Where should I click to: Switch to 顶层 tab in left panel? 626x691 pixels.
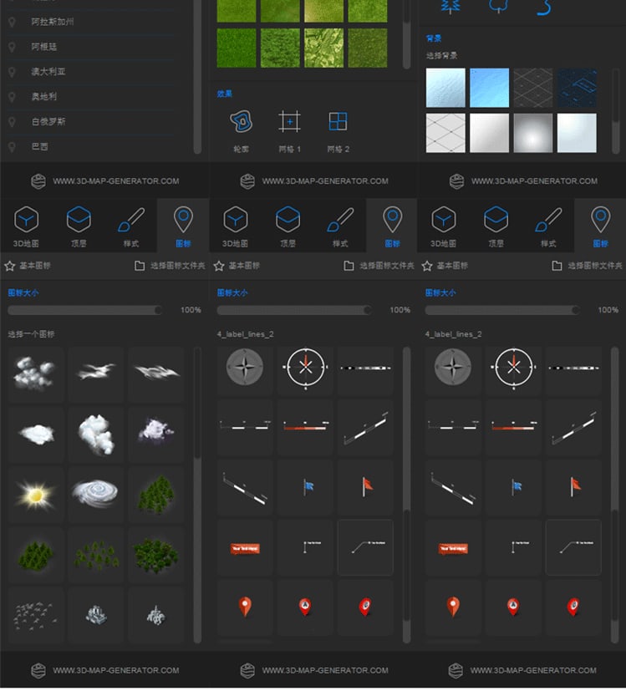coord(79,226)
